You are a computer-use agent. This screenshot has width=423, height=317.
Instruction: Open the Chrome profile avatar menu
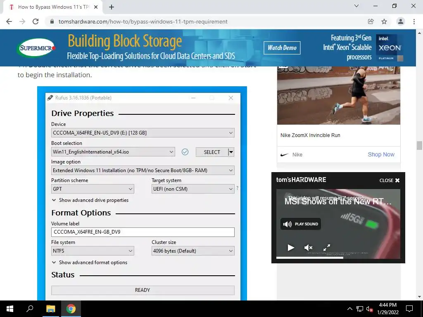pos(401,21)
